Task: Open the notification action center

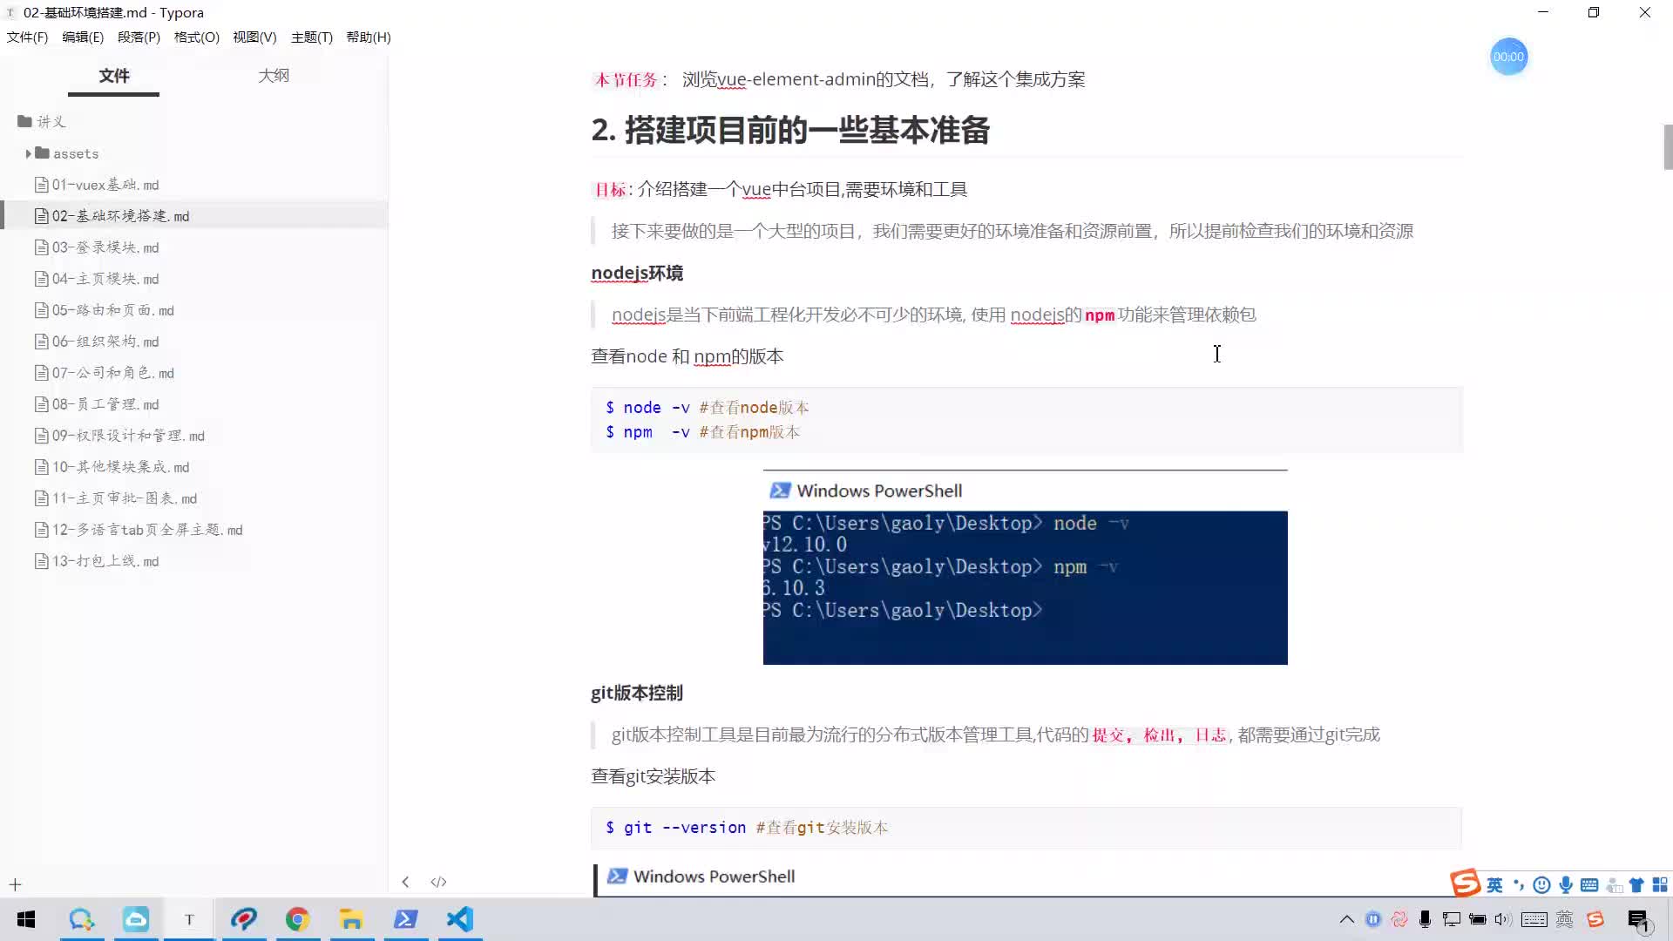Action: 1639,920
